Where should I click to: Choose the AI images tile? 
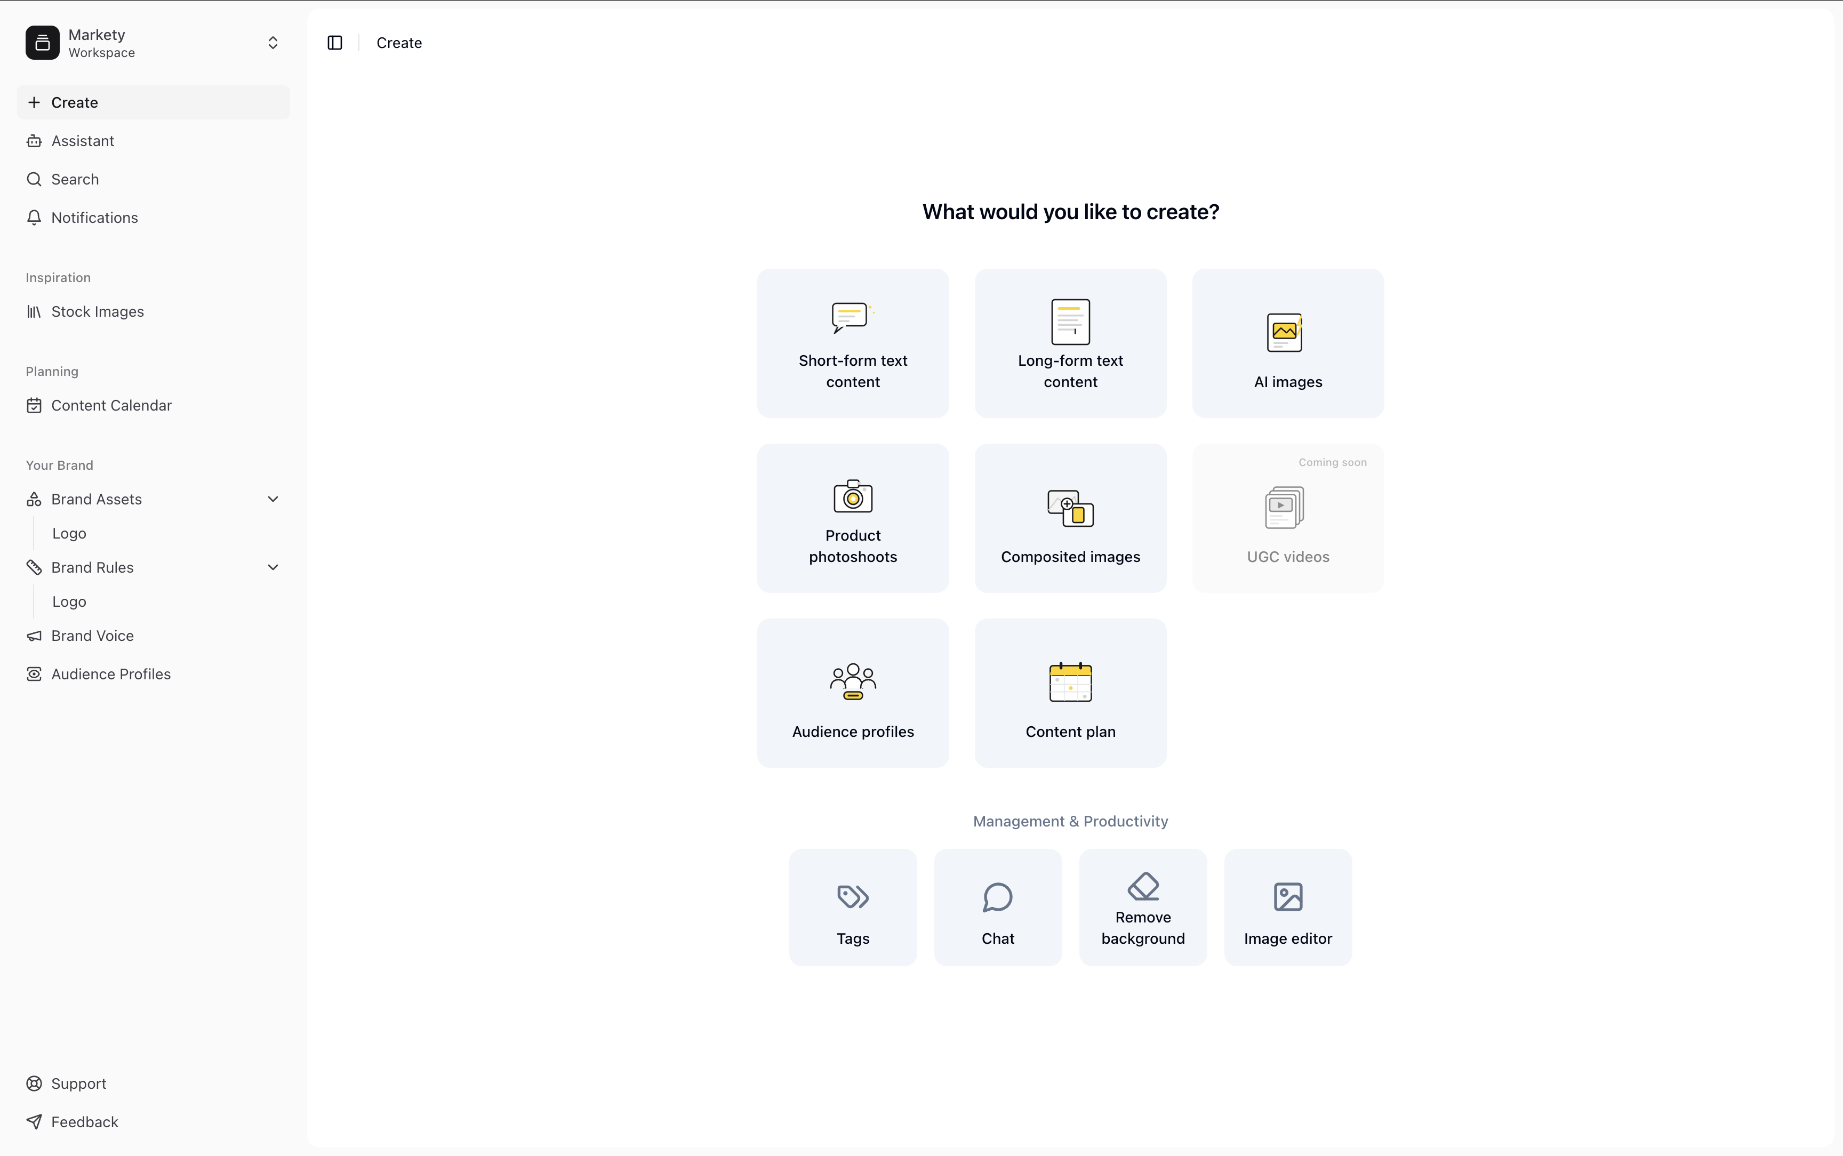point(1287,343)
